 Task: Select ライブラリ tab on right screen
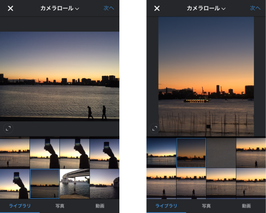[166, 206]
